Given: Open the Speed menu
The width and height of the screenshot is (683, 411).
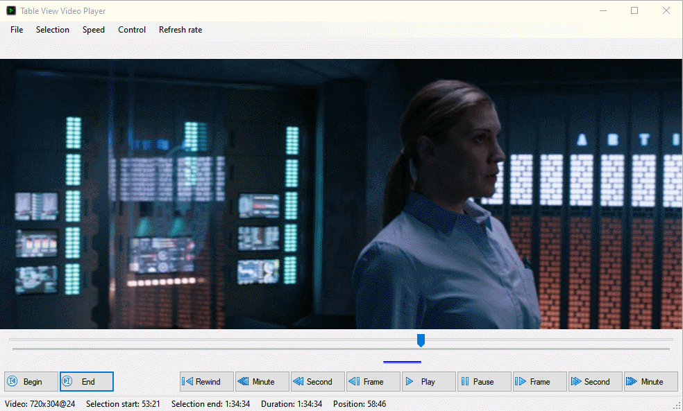Looking at the screenshot, I should click(94, 30).
